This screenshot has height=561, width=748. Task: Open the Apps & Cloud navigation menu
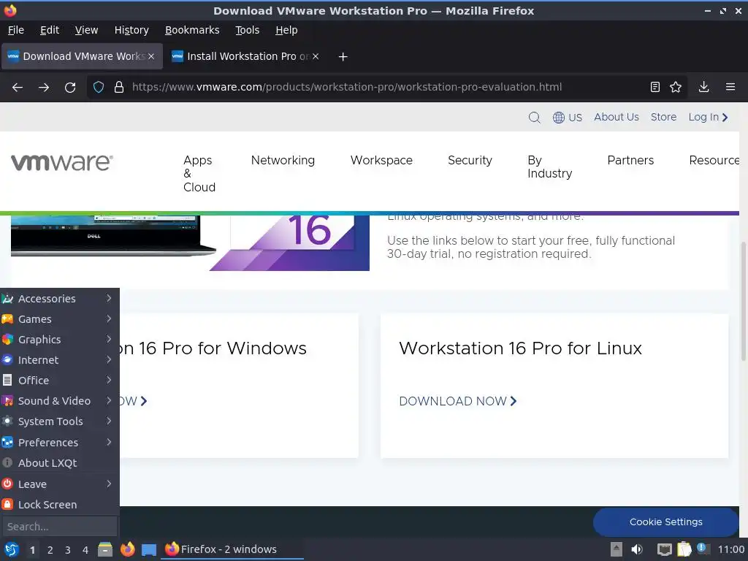199,174
